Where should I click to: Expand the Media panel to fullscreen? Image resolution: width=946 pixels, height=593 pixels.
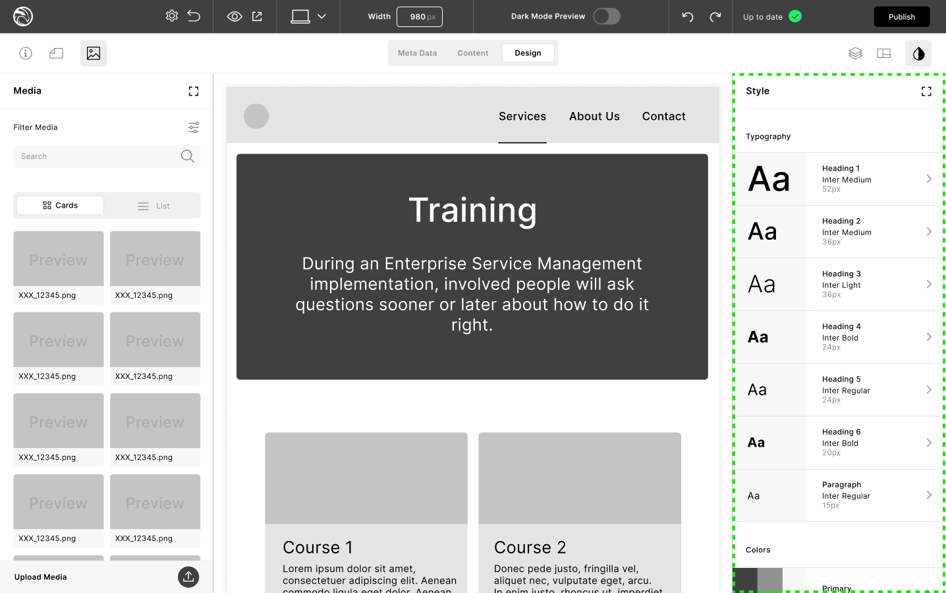[193, 91]
